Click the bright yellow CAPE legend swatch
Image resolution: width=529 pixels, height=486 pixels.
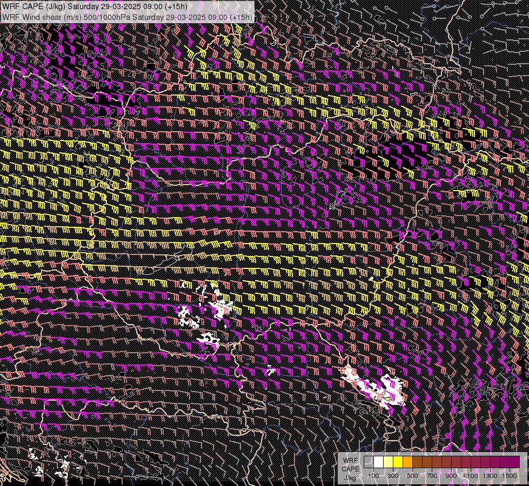(x=398, y=462)
